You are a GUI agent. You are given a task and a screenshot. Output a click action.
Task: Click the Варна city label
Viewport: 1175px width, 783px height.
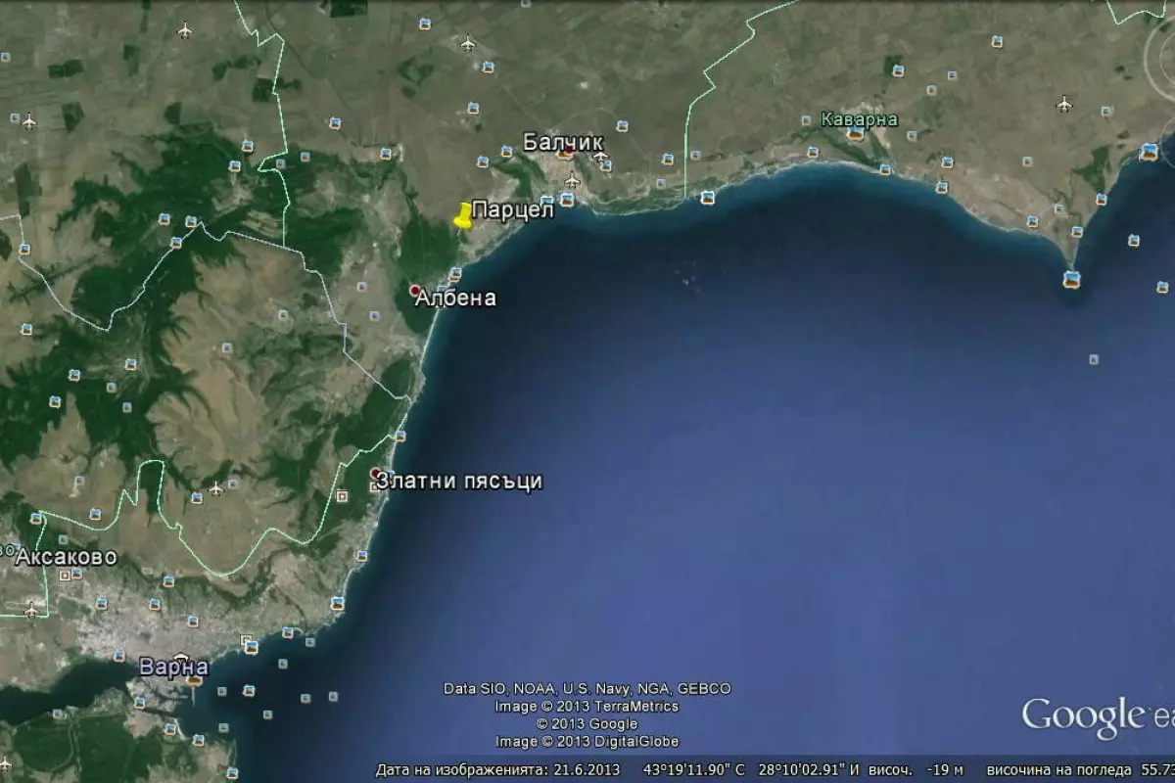pos(173,668)
